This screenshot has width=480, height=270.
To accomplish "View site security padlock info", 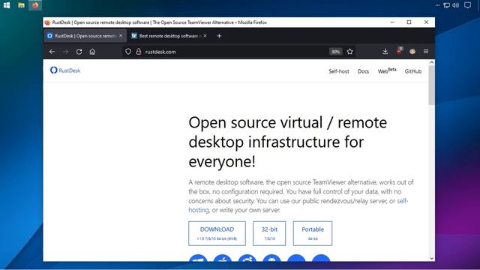I will point(139,52).
